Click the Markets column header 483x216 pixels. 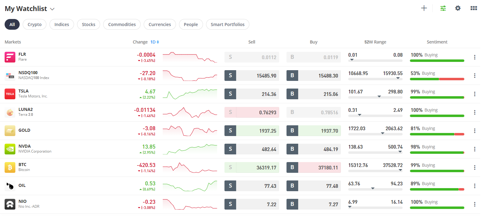point(13,42)
